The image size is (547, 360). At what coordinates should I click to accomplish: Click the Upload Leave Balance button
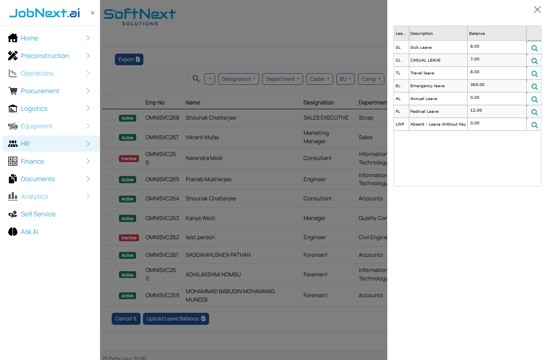(x=176, y=318)
